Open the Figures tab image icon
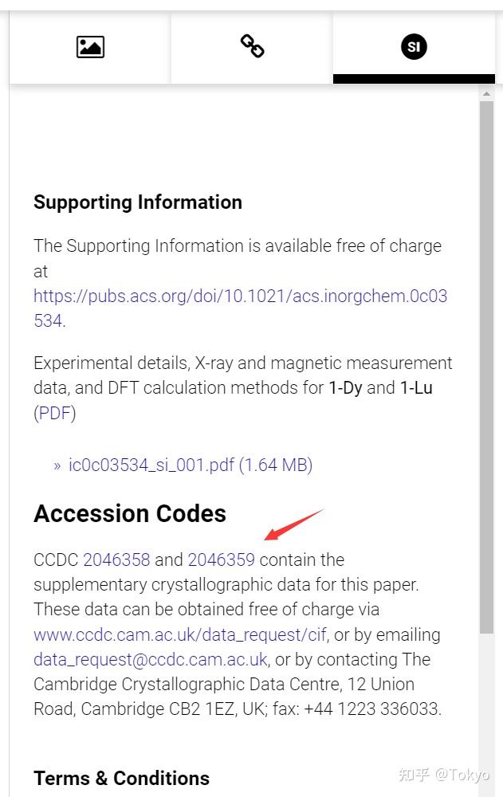Screen dimensions: 503x797 tap(90, 47)
